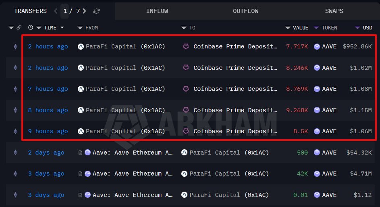Open the TO column filter

183,27
